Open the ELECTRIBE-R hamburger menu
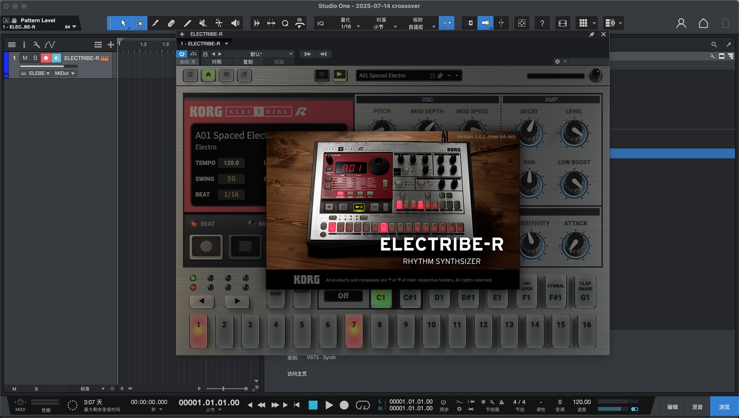 coord(190,75)
